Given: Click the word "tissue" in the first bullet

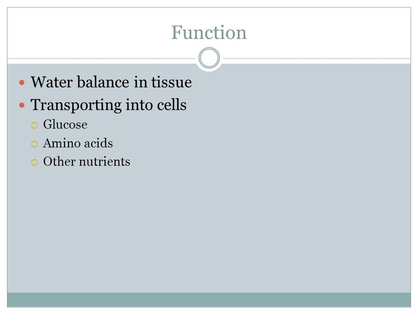Looking at the screenshot, I should point(172,82).
